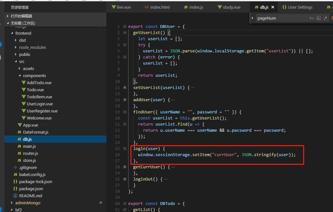333x212 pixels.
Task: Fold the findUser function at line 19
Action: [125, 112]
